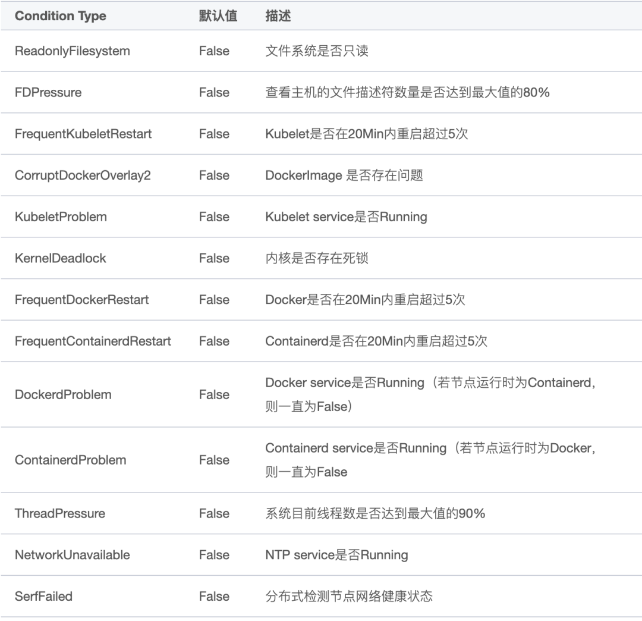Select the ThreadPressure row label
Image resolution: width=642 pixels, height=621 pixels.
(60, 513)
